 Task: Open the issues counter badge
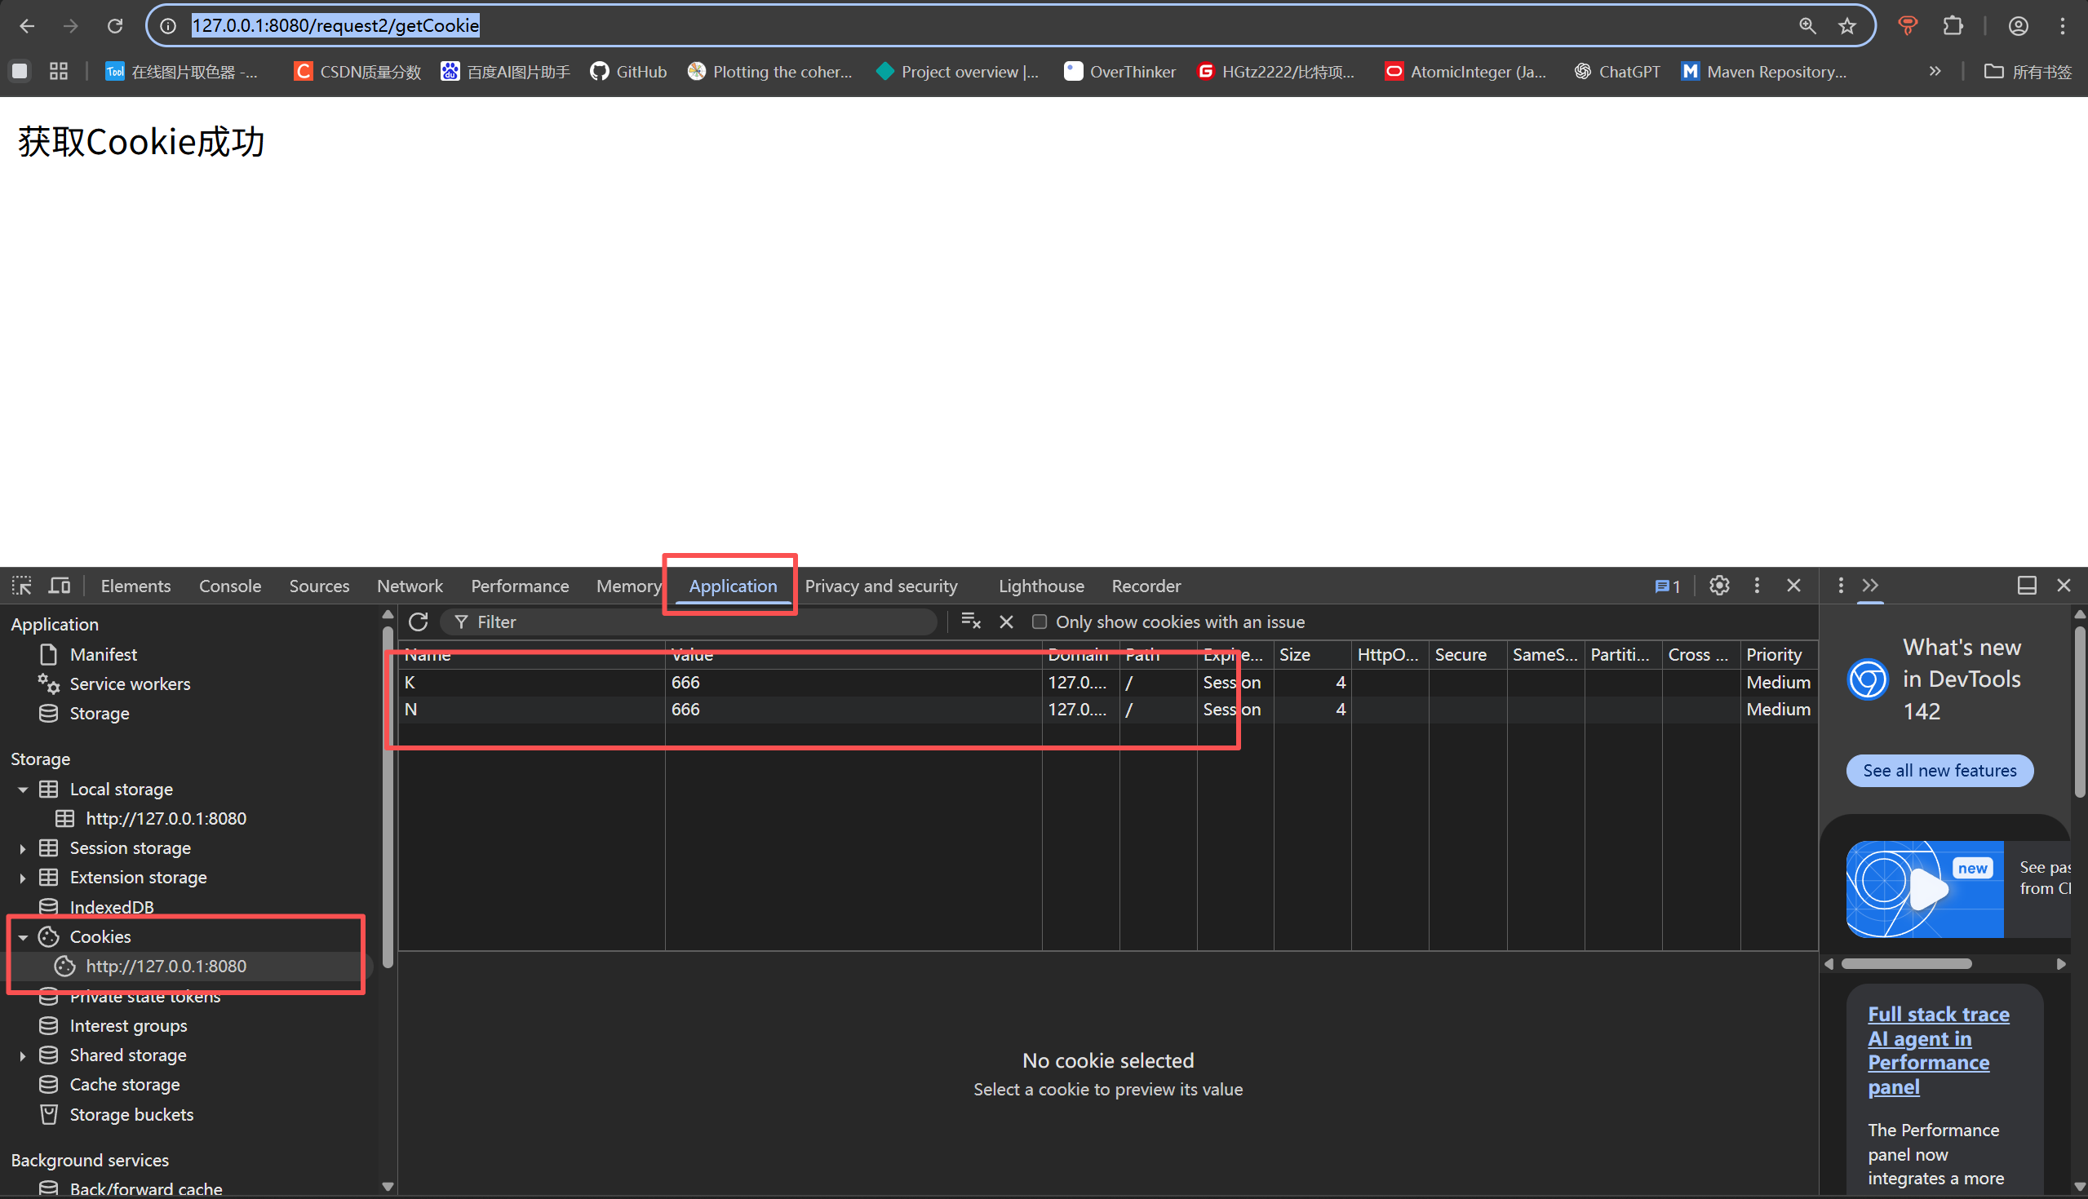click(x=1667, y=586)
